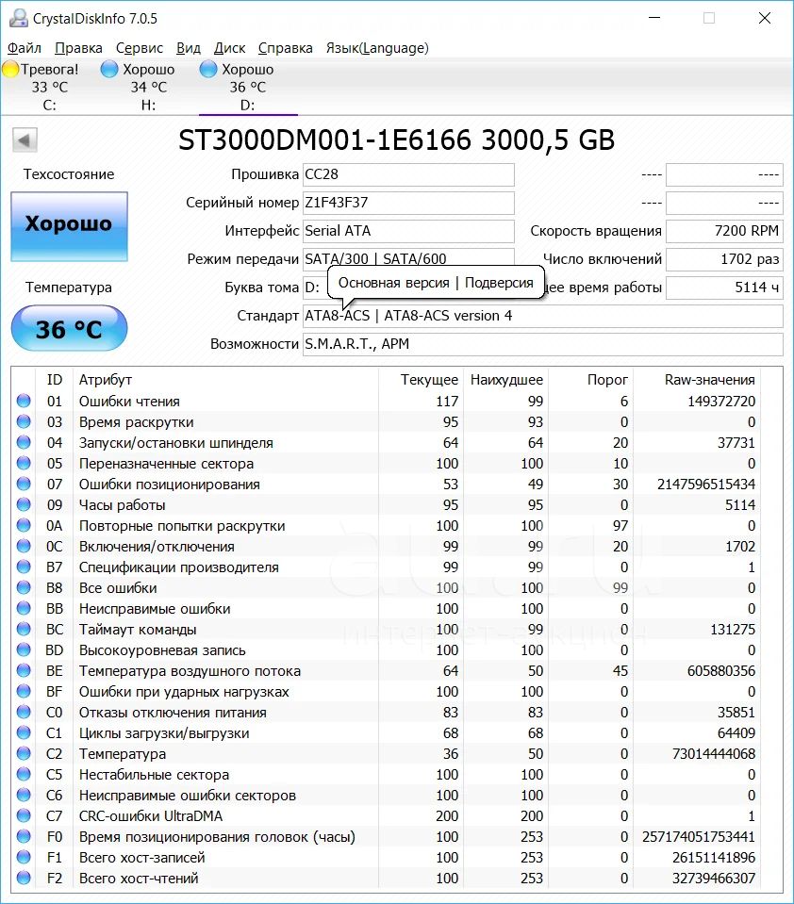This screenshot has width=794, height=904.
Task: Click the rotation speed field 7200 RPM
Action: pyautogui.click(x=724, y=231)
